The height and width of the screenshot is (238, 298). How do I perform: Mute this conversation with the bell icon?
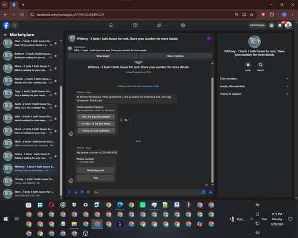click(x=248, y=65)
